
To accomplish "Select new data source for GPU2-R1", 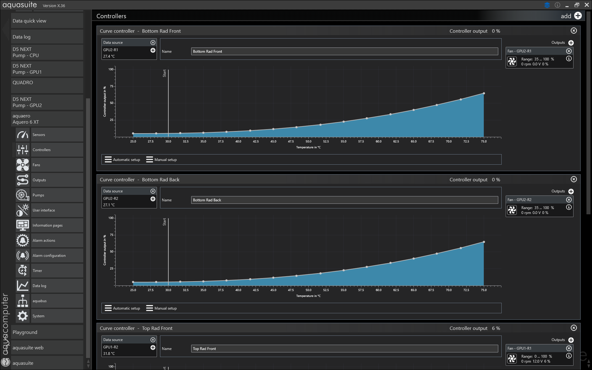I will pyautogui.click(x=153, y=50).
